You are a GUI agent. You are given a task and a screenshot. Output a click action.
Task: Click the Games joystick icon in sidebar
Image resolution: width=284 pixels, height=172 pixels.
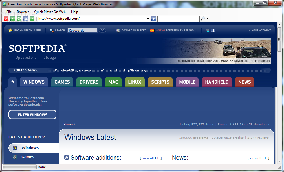pyautogui.click(x=15, y=157)
